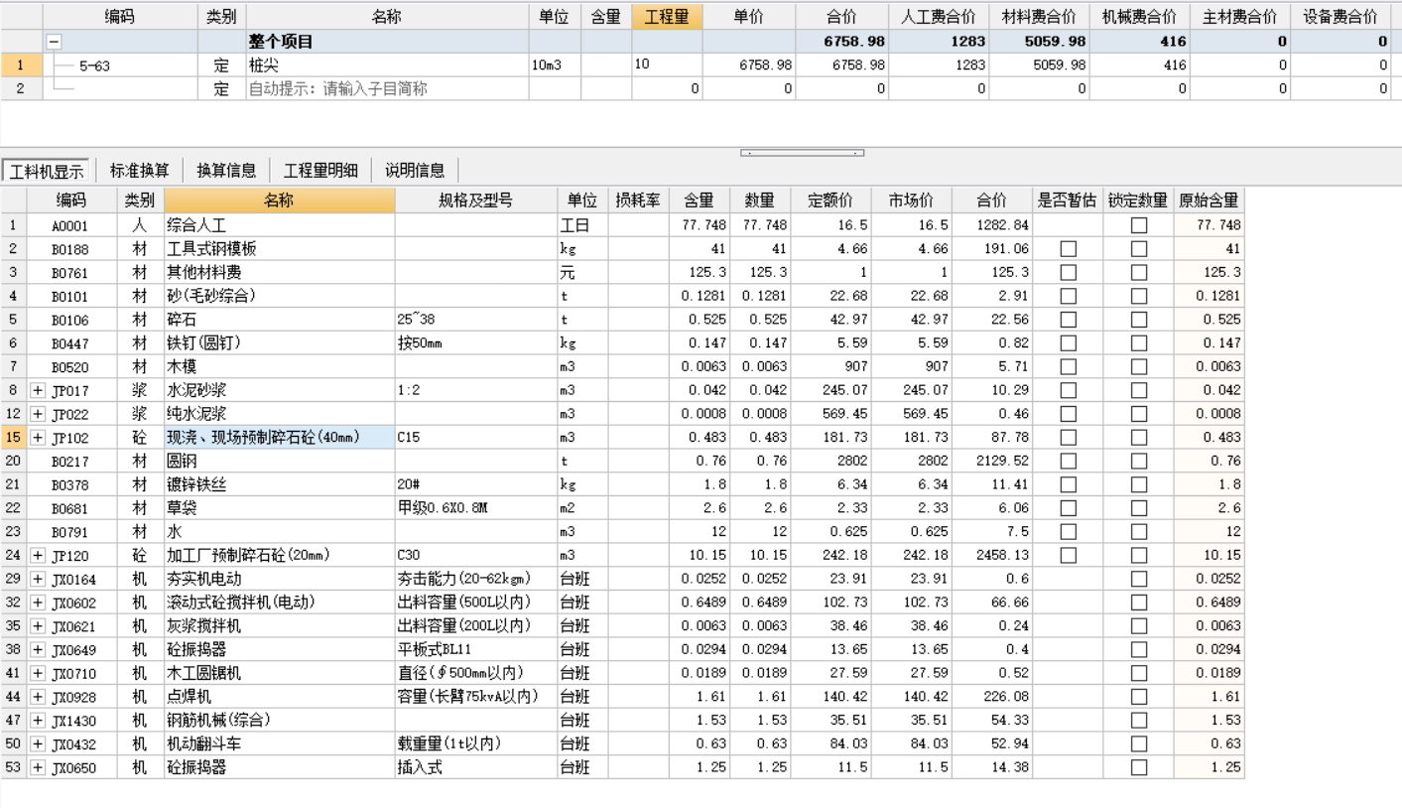Click the B0761 code cell

(x=72, y=273)
